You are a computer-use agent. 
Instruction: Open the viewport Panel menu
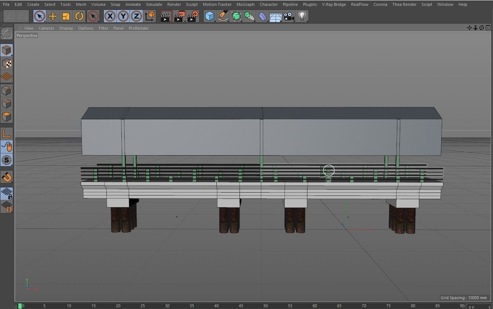coord(118,28)
